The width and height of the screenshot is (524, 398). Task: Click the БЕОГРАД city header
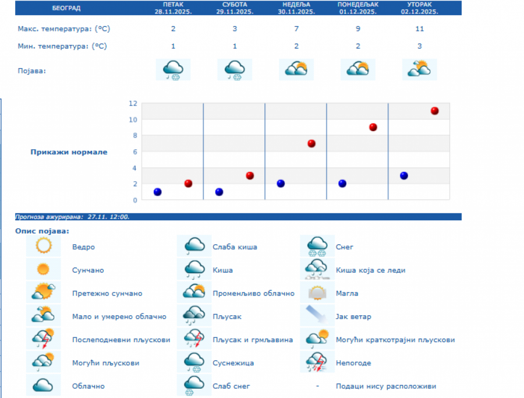tap(66, 8)
